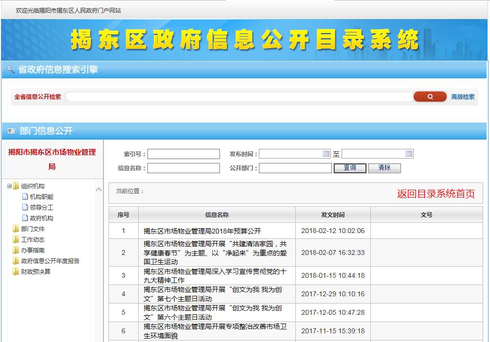Open 揭东区市场物业管理局2018年预算公开 entry
This screenshot has width=490, height=342.
coord(202,231)
